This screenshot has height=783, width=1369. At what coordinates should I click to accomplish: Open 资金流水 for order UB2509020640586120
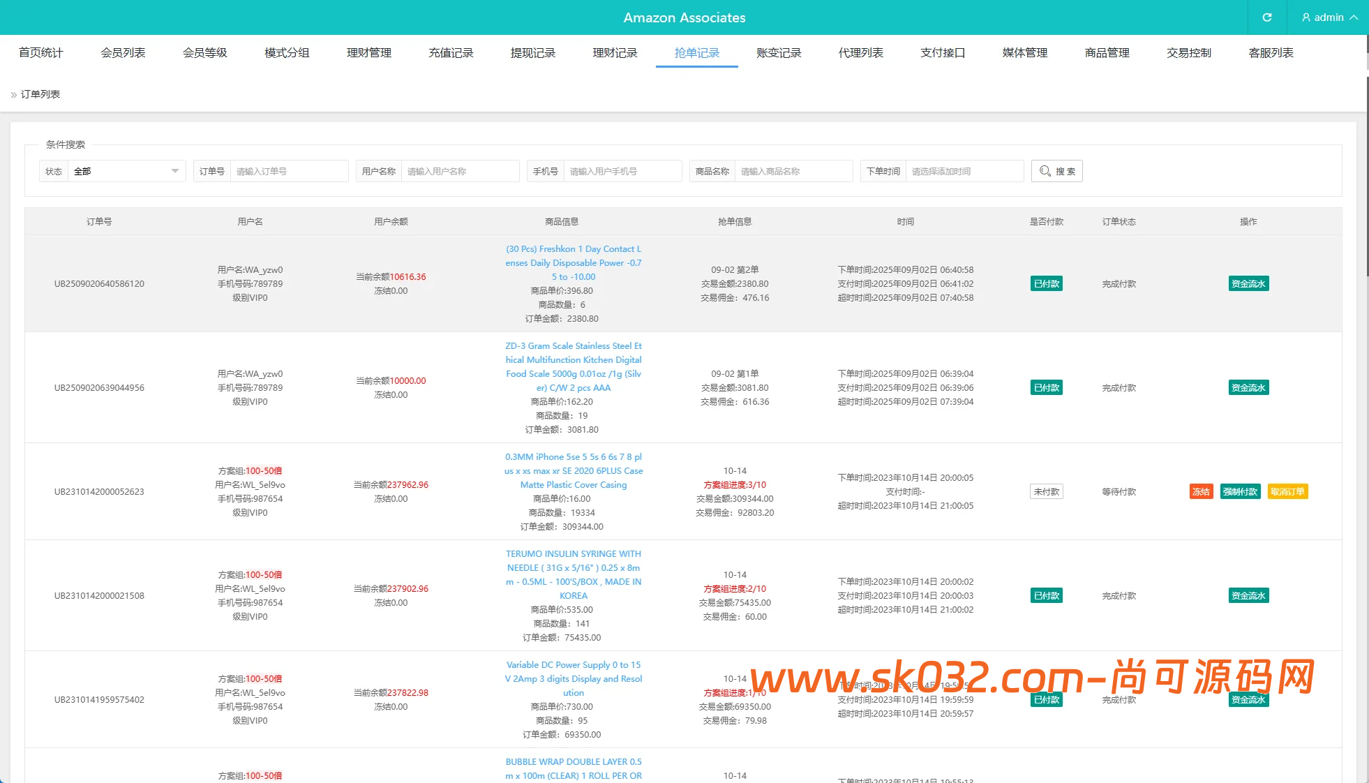(x=1248, y=283)
